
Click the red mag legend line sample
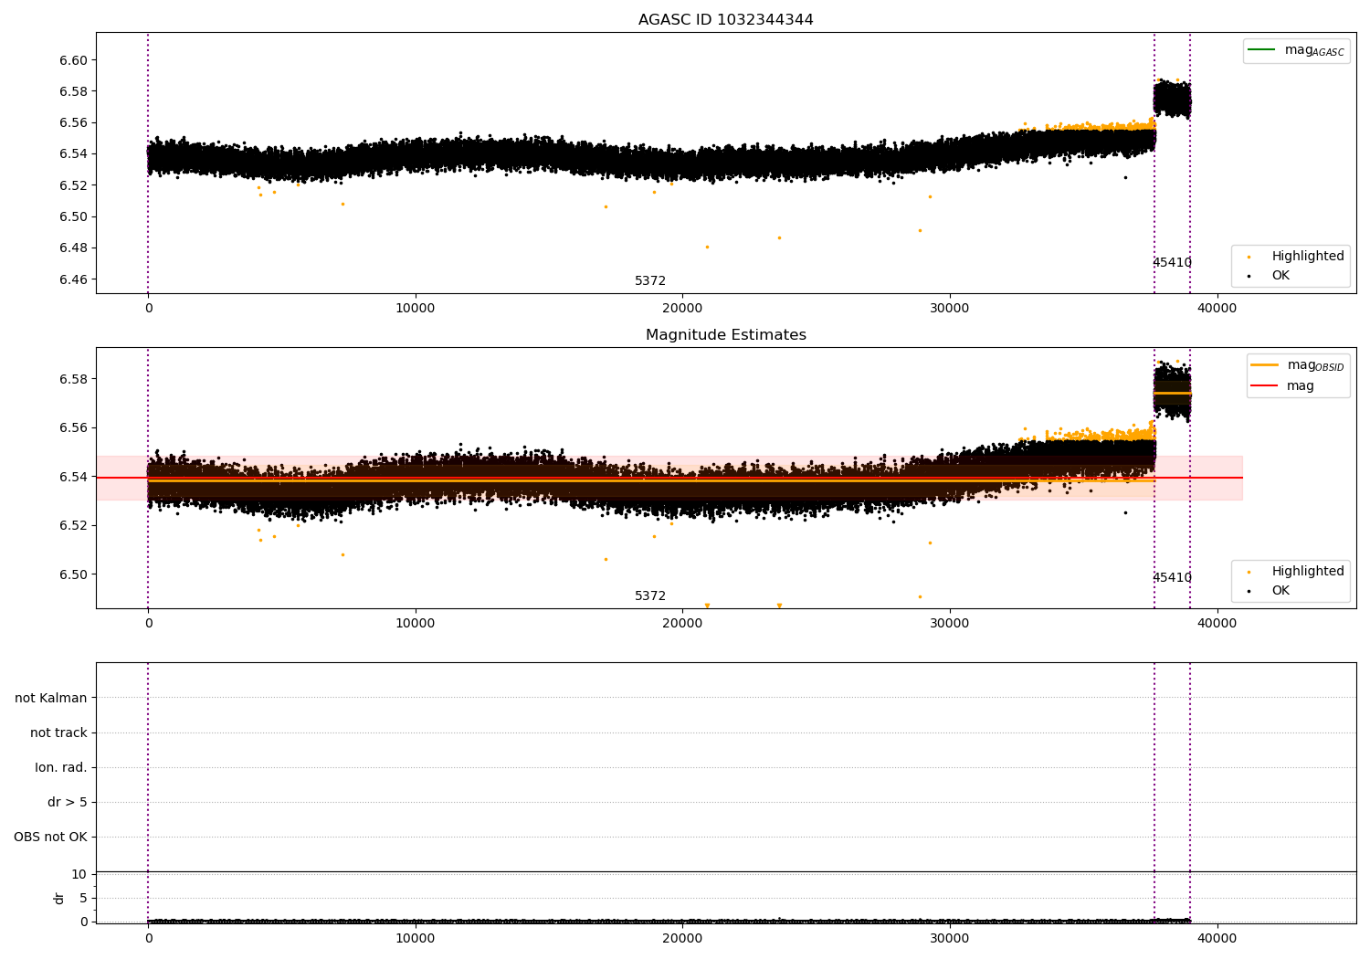(1264, 386)
